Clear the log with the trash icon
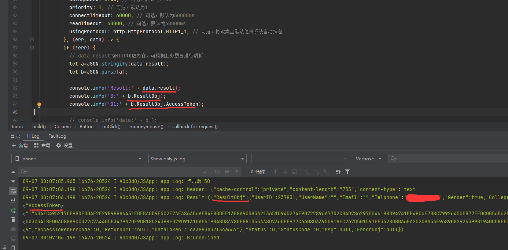This screenshot has width=508, height=250. click(13, 220)
